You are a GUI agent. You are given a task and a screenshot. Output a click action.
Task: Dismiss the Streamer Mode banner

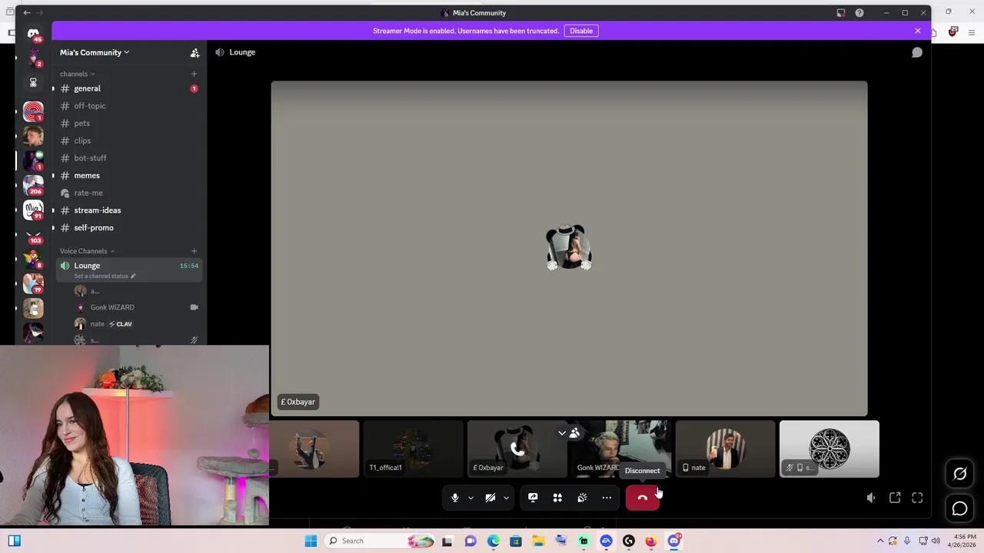(918, 31)
